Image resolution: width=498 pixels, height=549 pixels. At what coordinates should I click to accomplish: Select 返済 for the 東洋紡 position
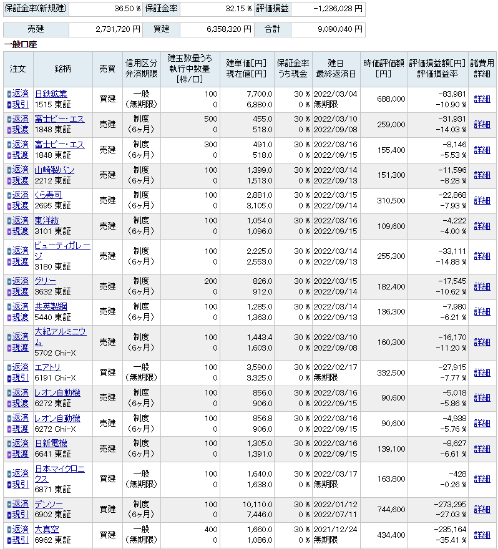pyautogui.click(x=21, y=220)
